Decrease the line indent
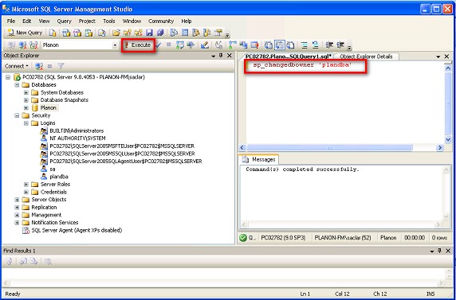The width and height of the screenshot is (456, 300). [329, 45]
